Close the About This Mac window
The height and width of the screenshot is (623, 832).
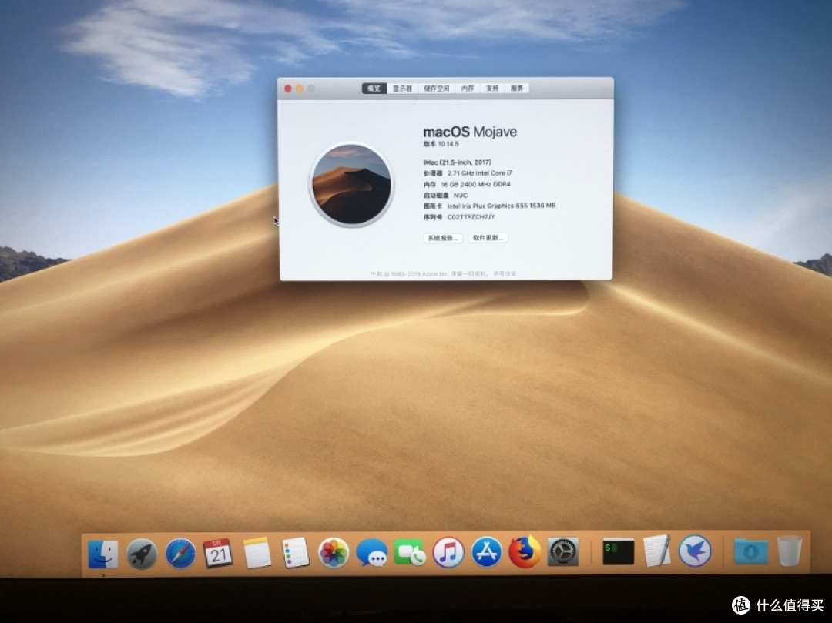288,89
